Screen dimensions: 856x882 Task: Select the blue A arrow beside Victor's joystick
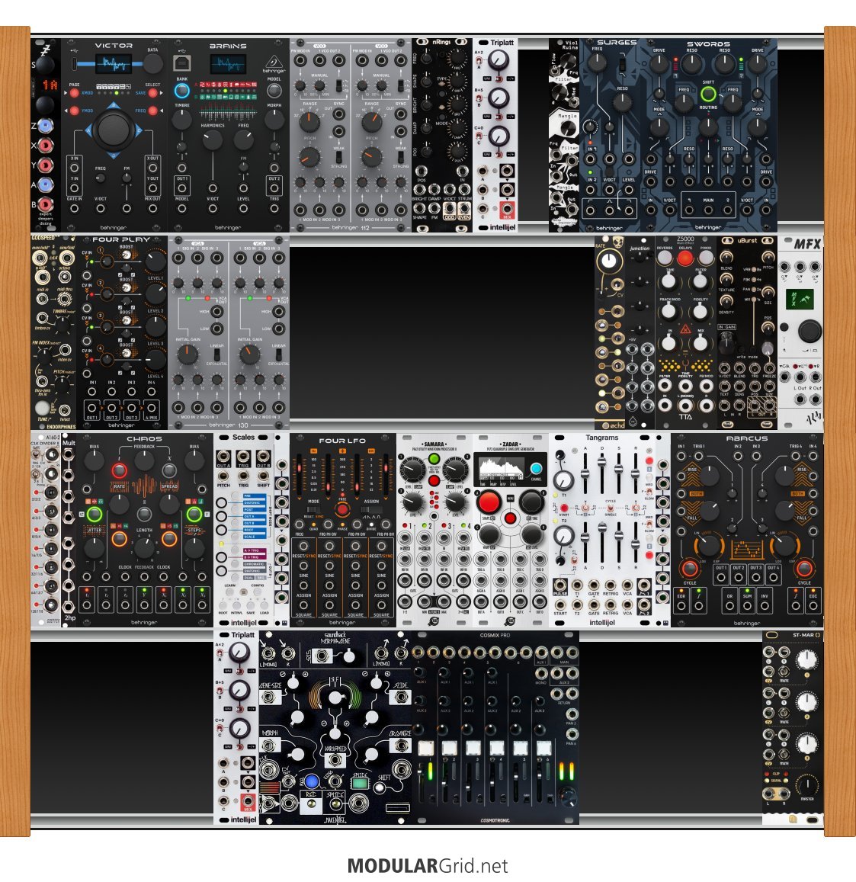[x=88, y=130]
